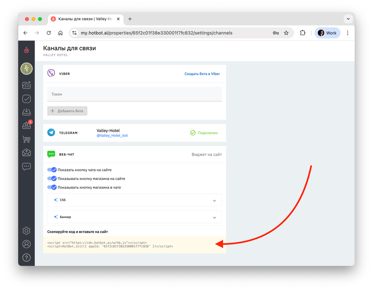Screen dimensions: 373x290
Task: Open the chat bubble icon in sidebar
Action: pyautogui.click(x=26, y=167)
